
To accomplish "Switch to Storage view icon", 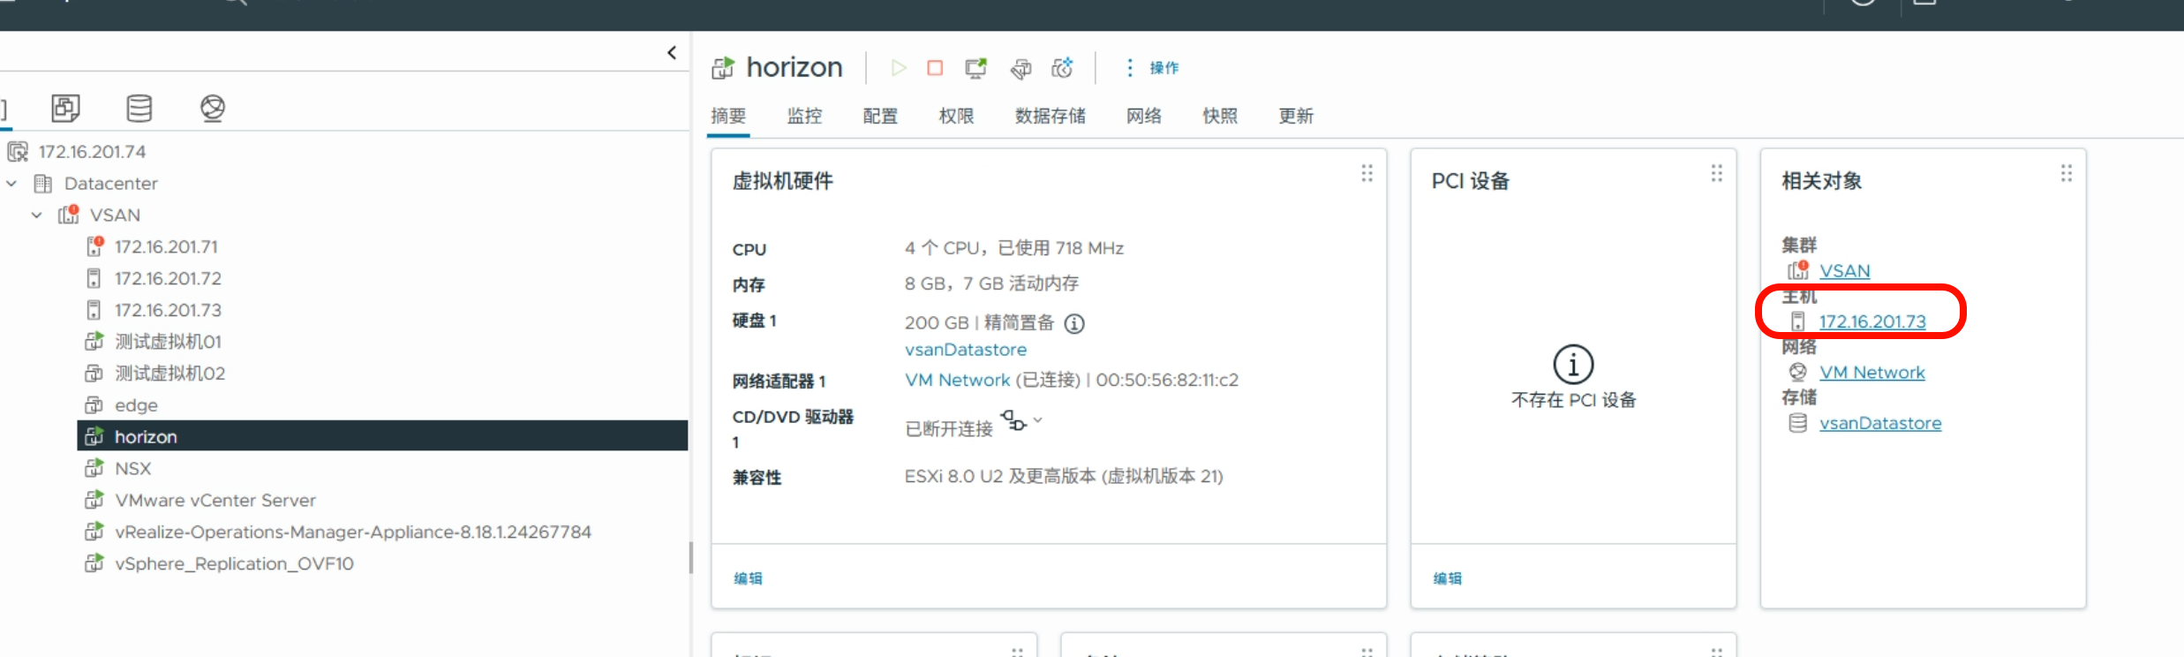I will [139, 108].
